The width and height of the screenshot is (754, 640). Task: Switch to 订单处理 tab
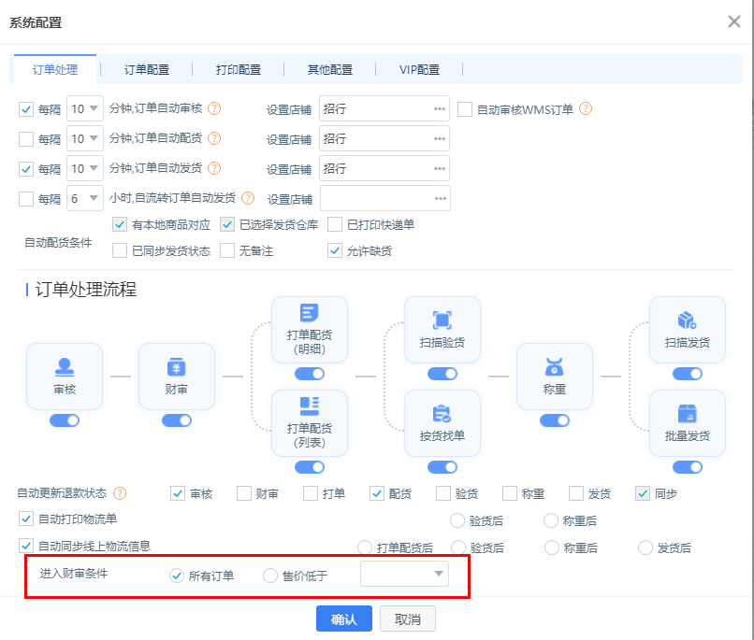pyautogui.click(x=55, y=70)
